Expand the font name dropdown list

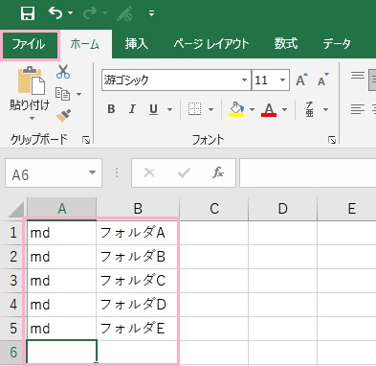(x=244, y=80)
